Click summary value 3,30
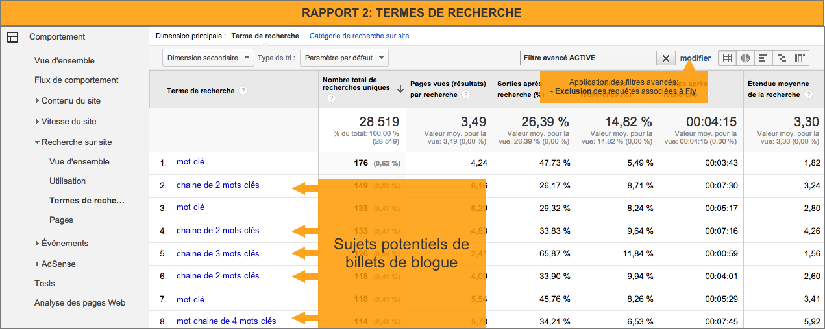The image size is (825, 329). [x=807, y=122]
